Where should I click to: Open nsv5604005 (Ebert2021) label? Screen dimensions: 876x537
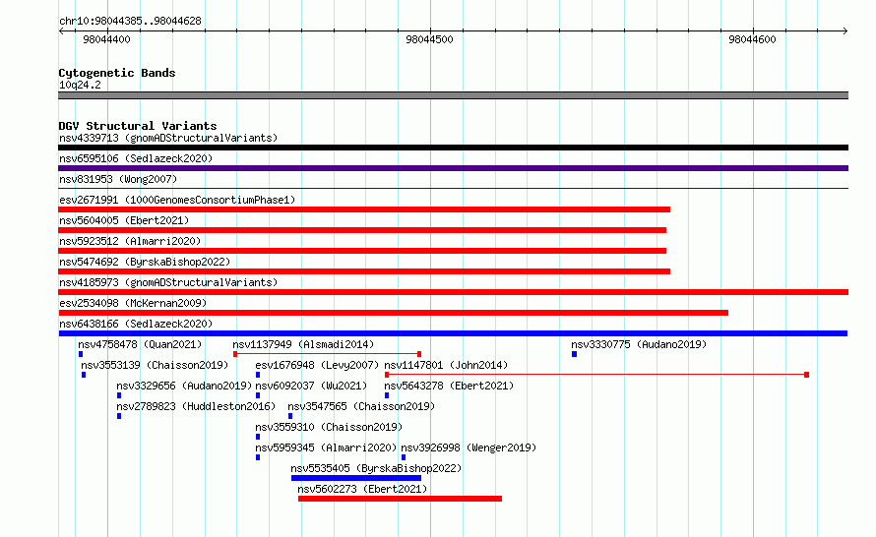pyautogui.click(x=124, y=220)
